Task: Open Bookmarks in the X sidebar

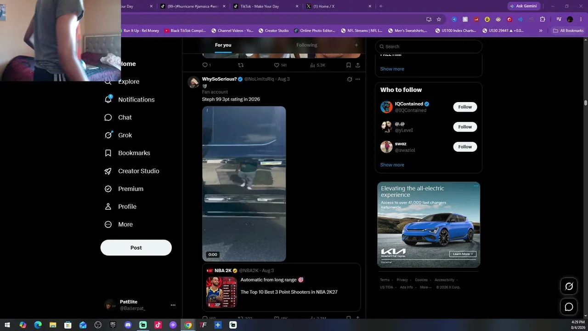Action: pos(127,153)
